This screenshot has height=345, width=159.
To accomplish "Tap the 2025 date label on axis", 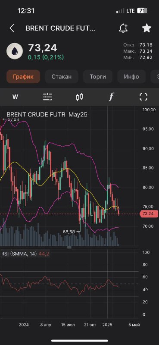I will pos(108,325).
